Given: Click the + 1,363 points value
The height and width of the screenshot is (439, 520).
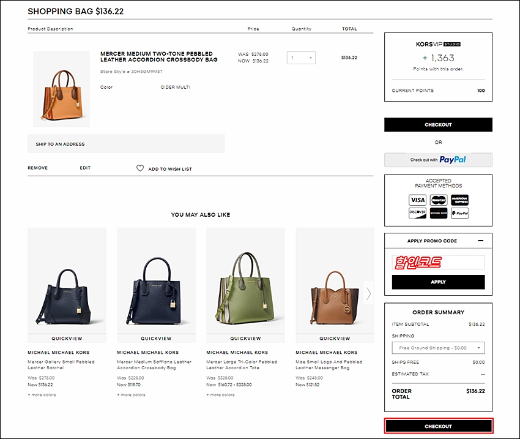Looking at the screenshot, I should (438, 58).
